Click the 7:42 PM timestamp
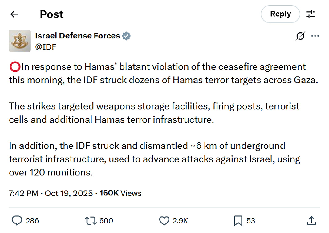329x233 pixels. [x=24, y=193]
